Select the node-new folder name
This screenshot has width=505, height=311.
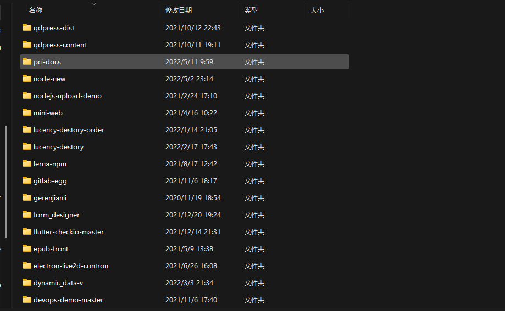tap(49, 79)
